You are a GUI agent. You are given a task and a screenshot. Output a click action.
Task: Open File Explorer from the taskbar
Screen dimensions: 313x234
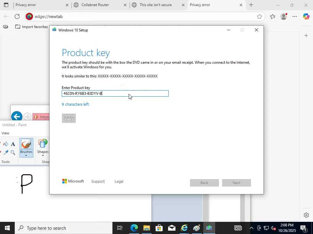pos(146,228)
